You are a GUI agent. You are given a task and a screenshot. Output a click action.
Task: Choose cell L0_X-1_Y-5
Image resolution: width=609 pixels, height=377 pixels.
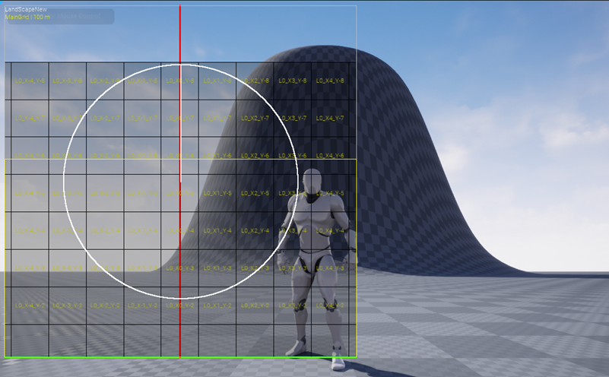(142, 193)
